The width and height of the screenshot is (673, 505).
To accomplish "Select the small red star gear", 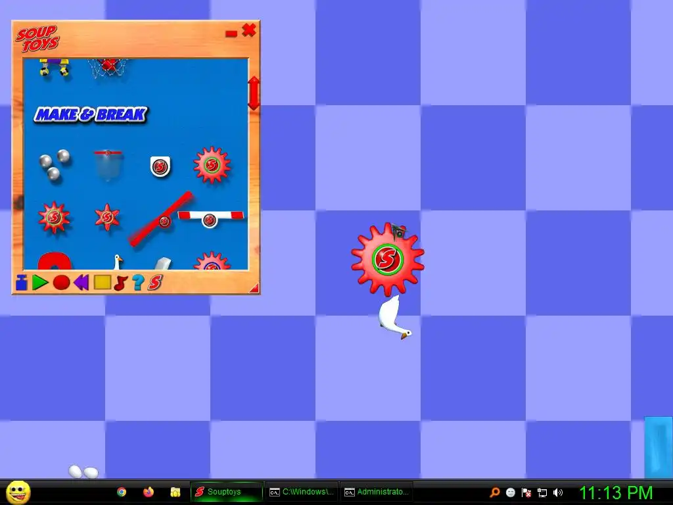I will click(x=107, y=217).
